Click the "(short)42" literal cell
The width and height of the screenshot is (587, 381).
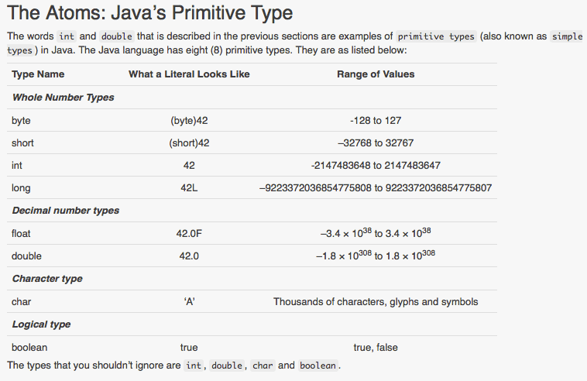[x=189, y=143]
